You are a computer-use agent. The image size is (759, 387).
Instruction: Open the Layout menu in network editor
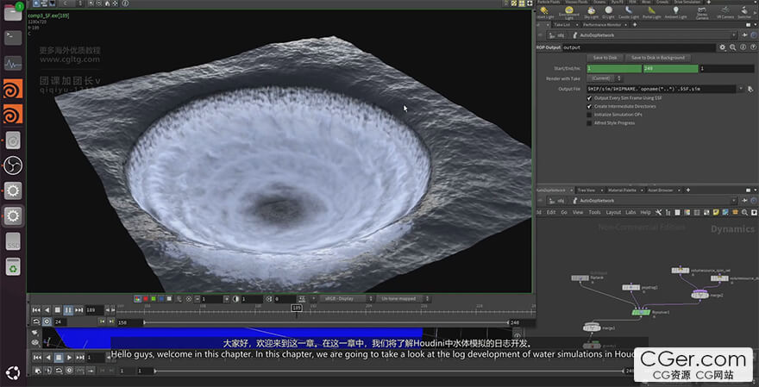(613, 212)
